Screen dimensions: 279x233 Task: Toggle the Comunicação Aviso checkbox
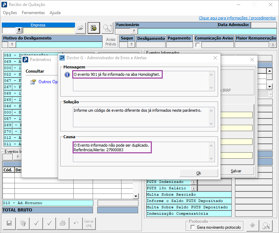198,45
